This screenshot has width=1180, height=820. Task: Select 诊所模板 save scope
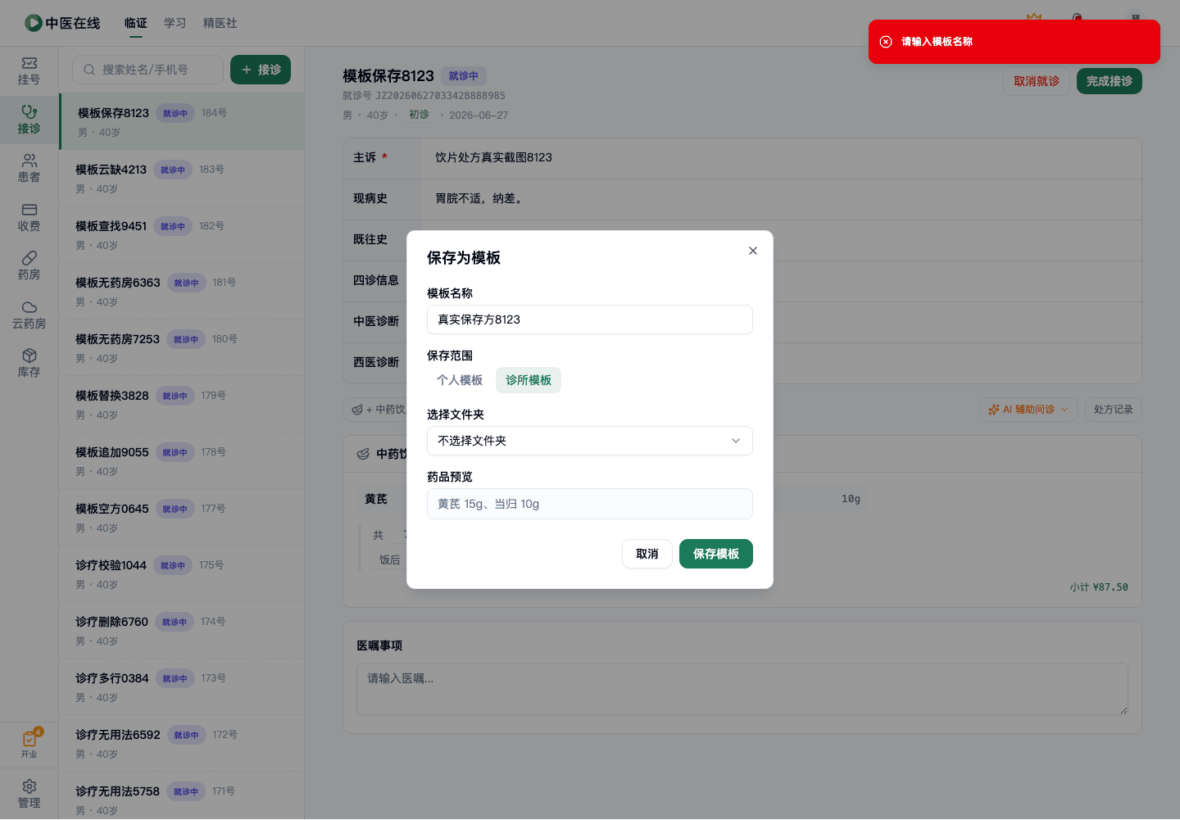click(529, 380)
